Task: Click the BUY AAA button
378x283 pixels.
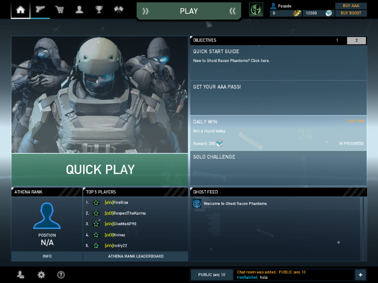Action: coord(351,5)
